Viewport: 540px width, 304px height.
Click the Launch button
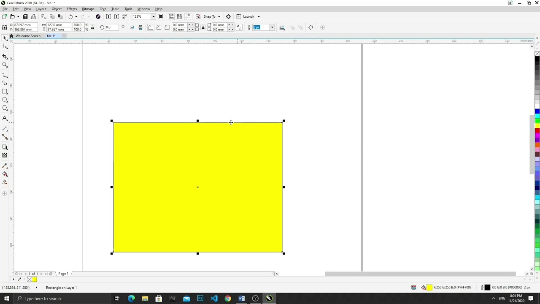coord(249,16)
